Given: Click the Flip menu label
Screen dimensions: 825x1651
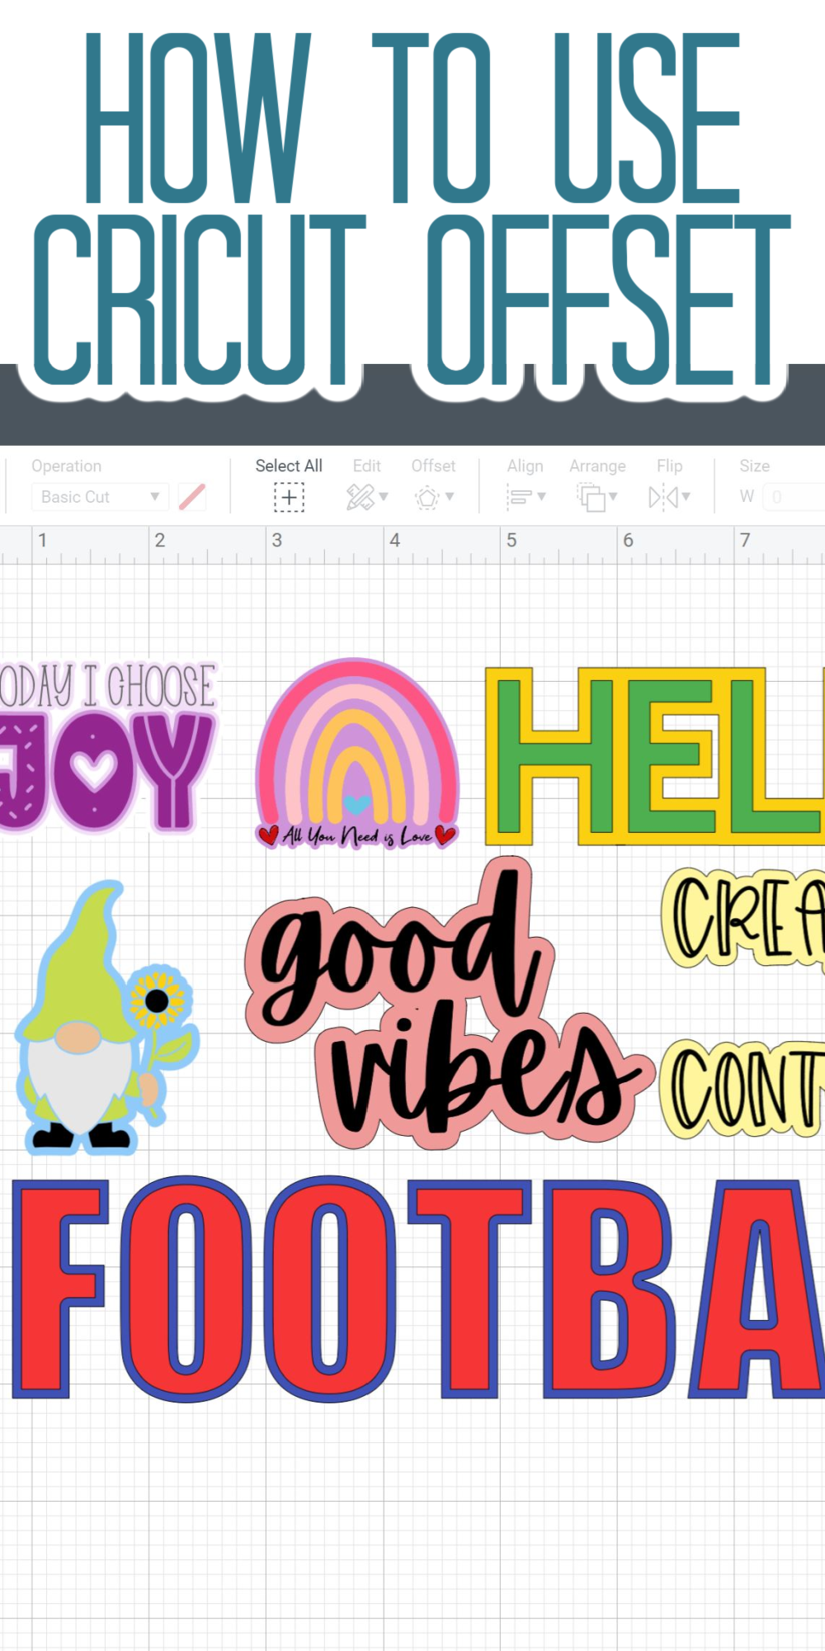Looking at the screenshot, I should click(669, 466).
